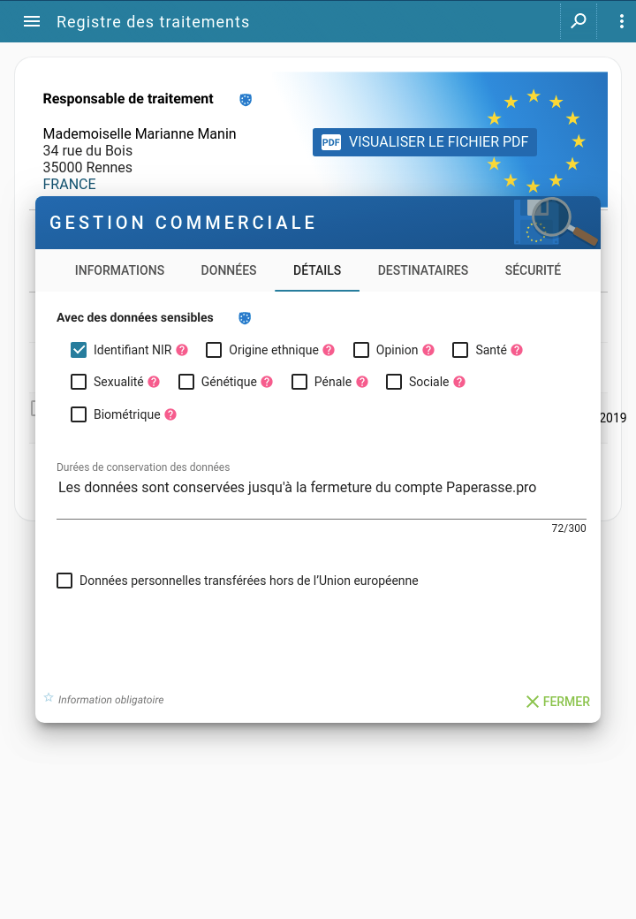The width and height of the screenshot is (636, 919).
Task: Open the Sécurité tab
Action: pyautogui.click(x=533, y=270)
